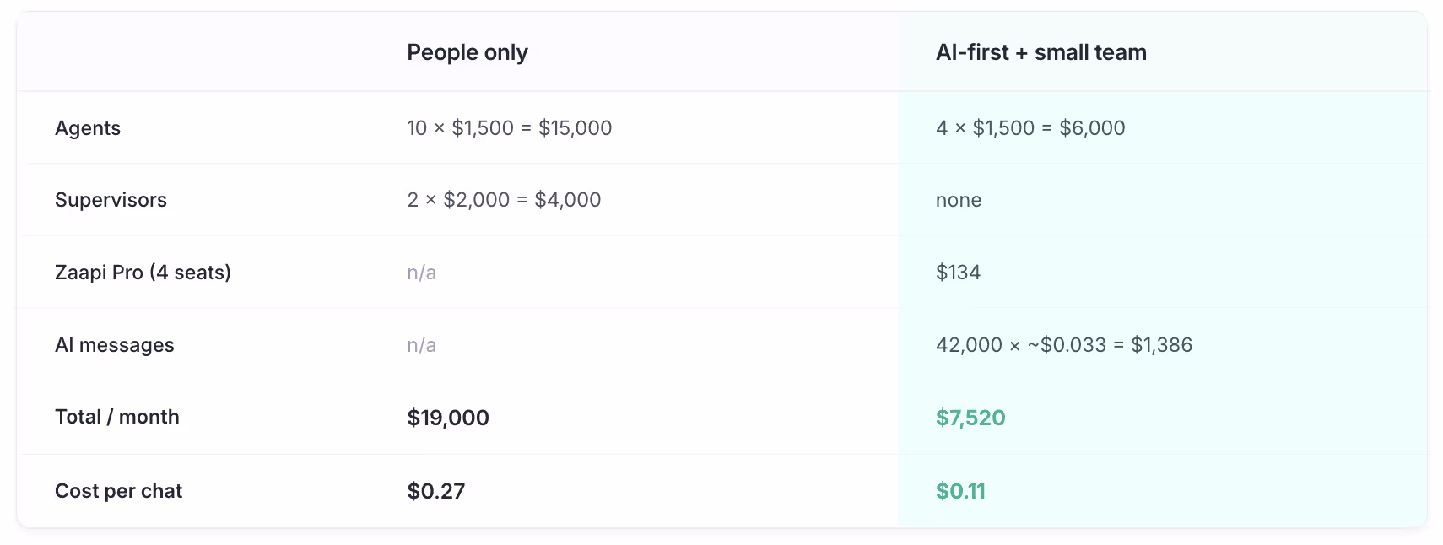Click the '42,000 × ~$0.033 = $1,386' cell
Image resolution: width=1443 pixels, height=545 pixels.
pos(1063,345)
